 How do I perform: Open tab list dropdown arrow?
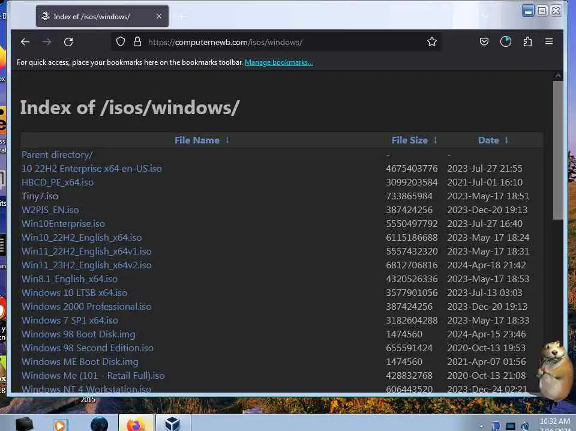pyautogui.click(x=485, y=16)
